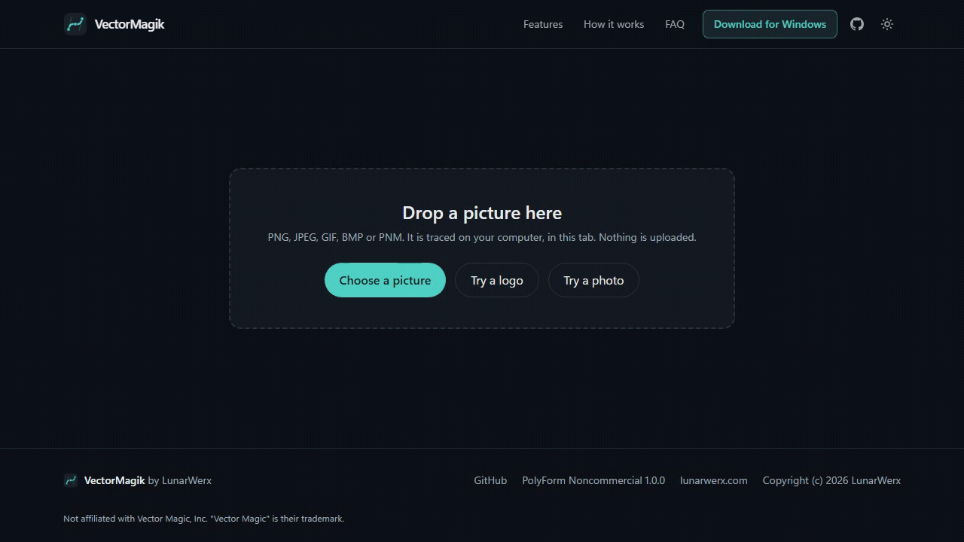
Task: Click Choose a picture button
Action: [385, 280]
